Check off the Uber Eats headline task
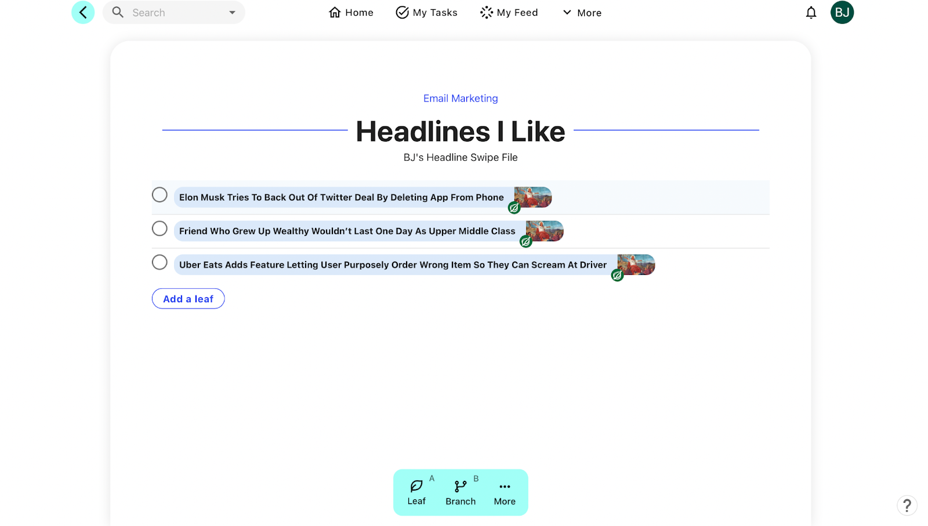Image resolution: width=928 pixels, height=526 pixels. click(159, 262)
